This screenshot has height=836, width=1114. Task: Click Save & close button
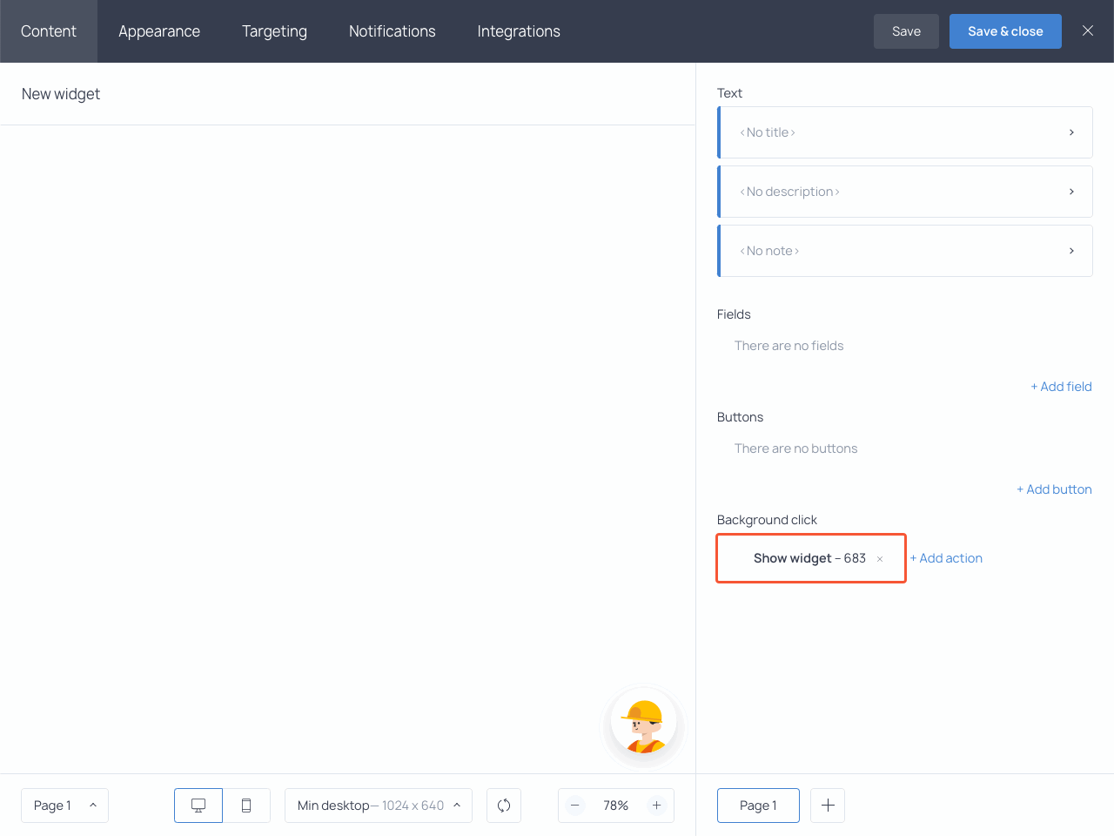[x=1005, y=30]
